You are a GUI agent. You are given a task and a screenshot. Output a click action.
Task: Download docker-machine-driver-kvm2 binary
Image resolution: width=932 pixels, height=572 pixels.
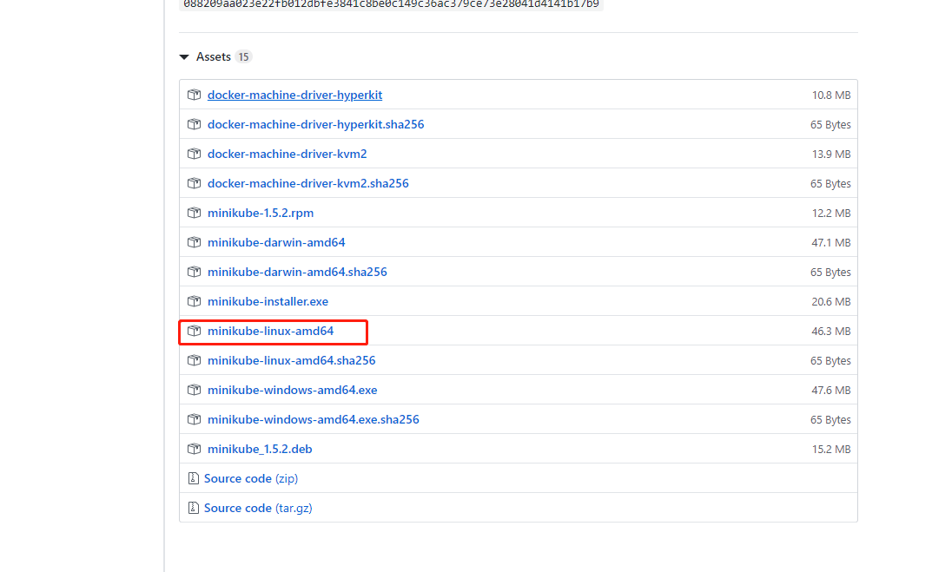click(287, 155)
